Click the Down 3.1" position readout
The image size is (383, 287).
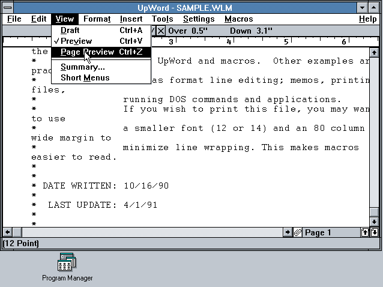251,31
